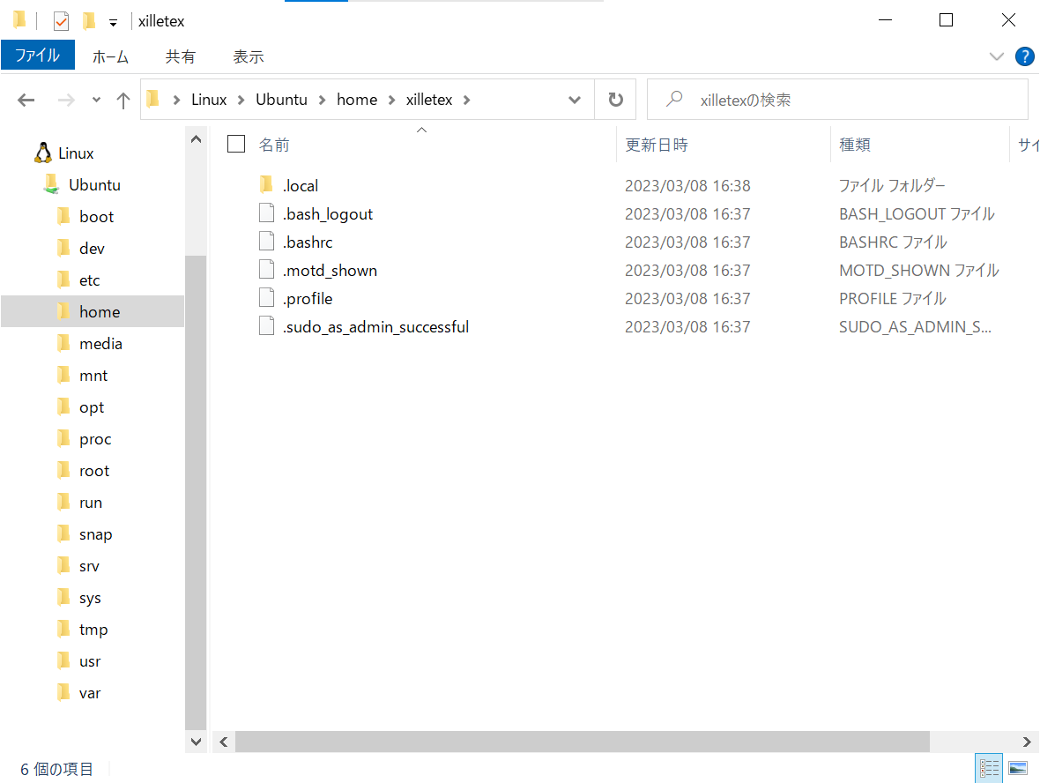
Task: Sort by 更新日時 column header
Action: (657, 145)
